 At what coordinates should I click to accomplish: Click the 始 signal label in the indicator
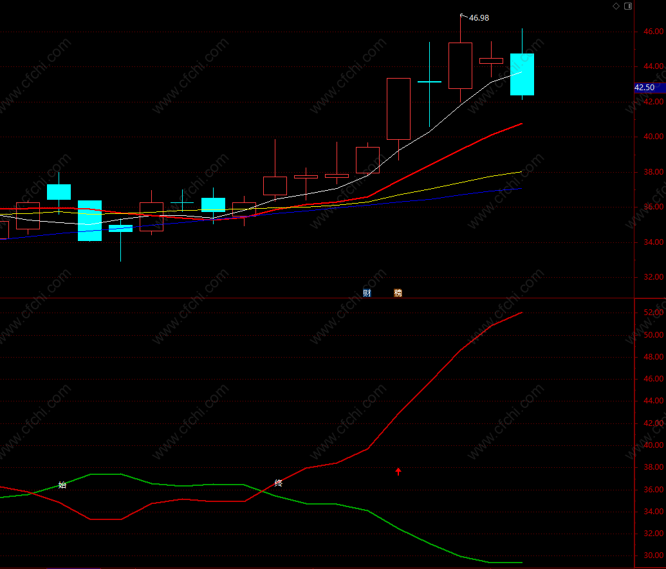[62, 485]
